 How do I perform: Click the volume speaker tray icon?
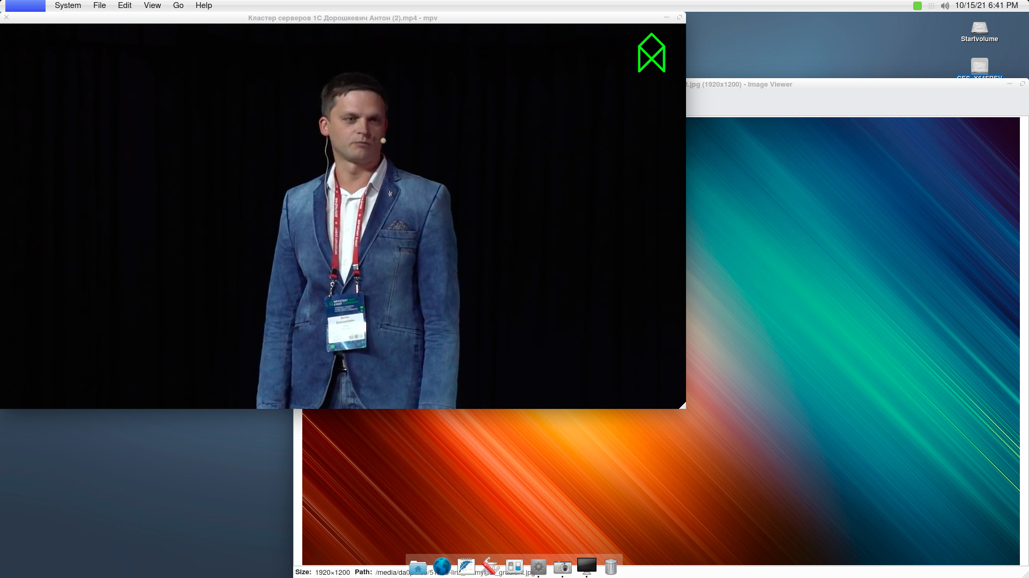click(945, 6)
